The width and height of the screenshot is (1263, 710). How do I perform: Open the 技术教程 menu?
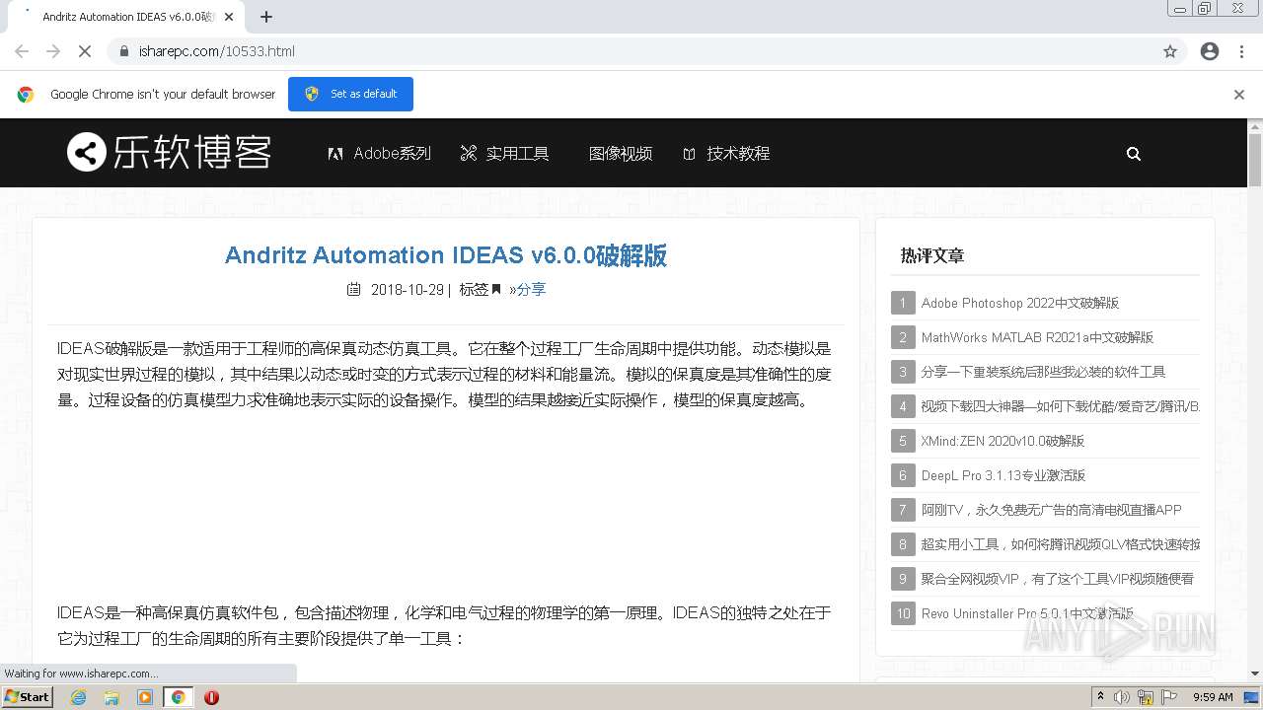[x=726, y=154]
